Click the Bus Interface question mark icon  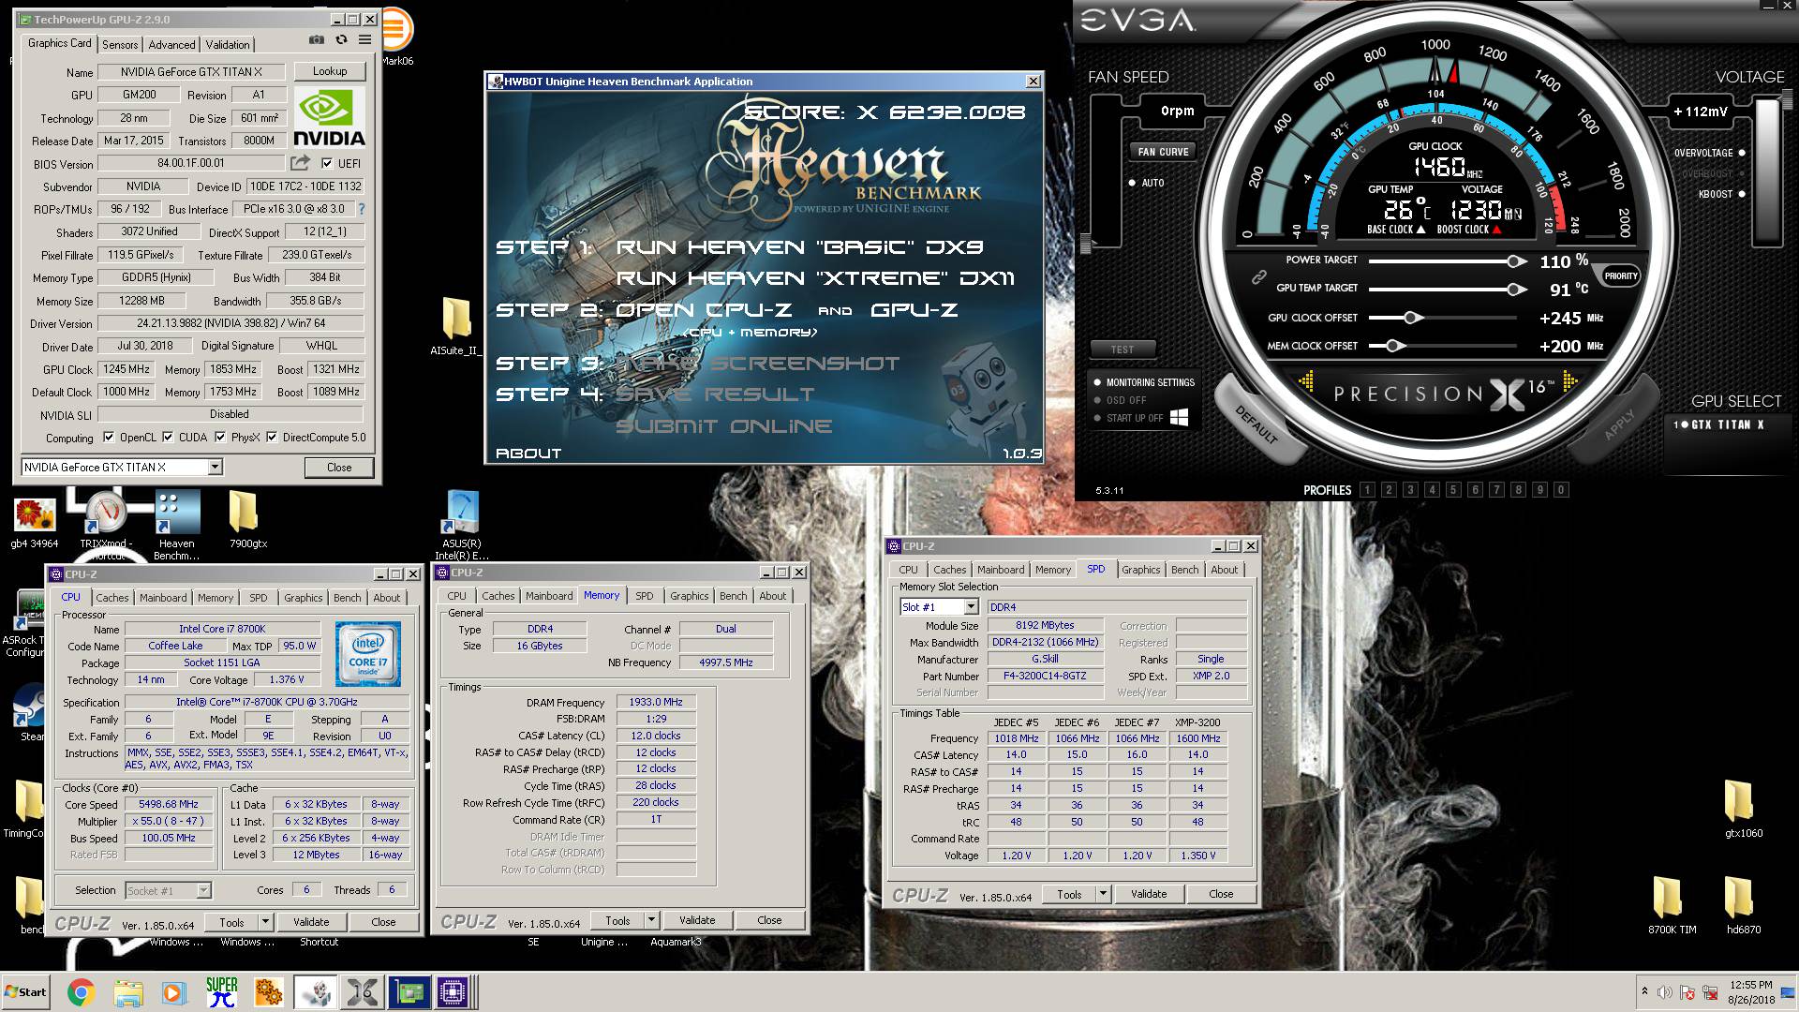coord(362,209)
